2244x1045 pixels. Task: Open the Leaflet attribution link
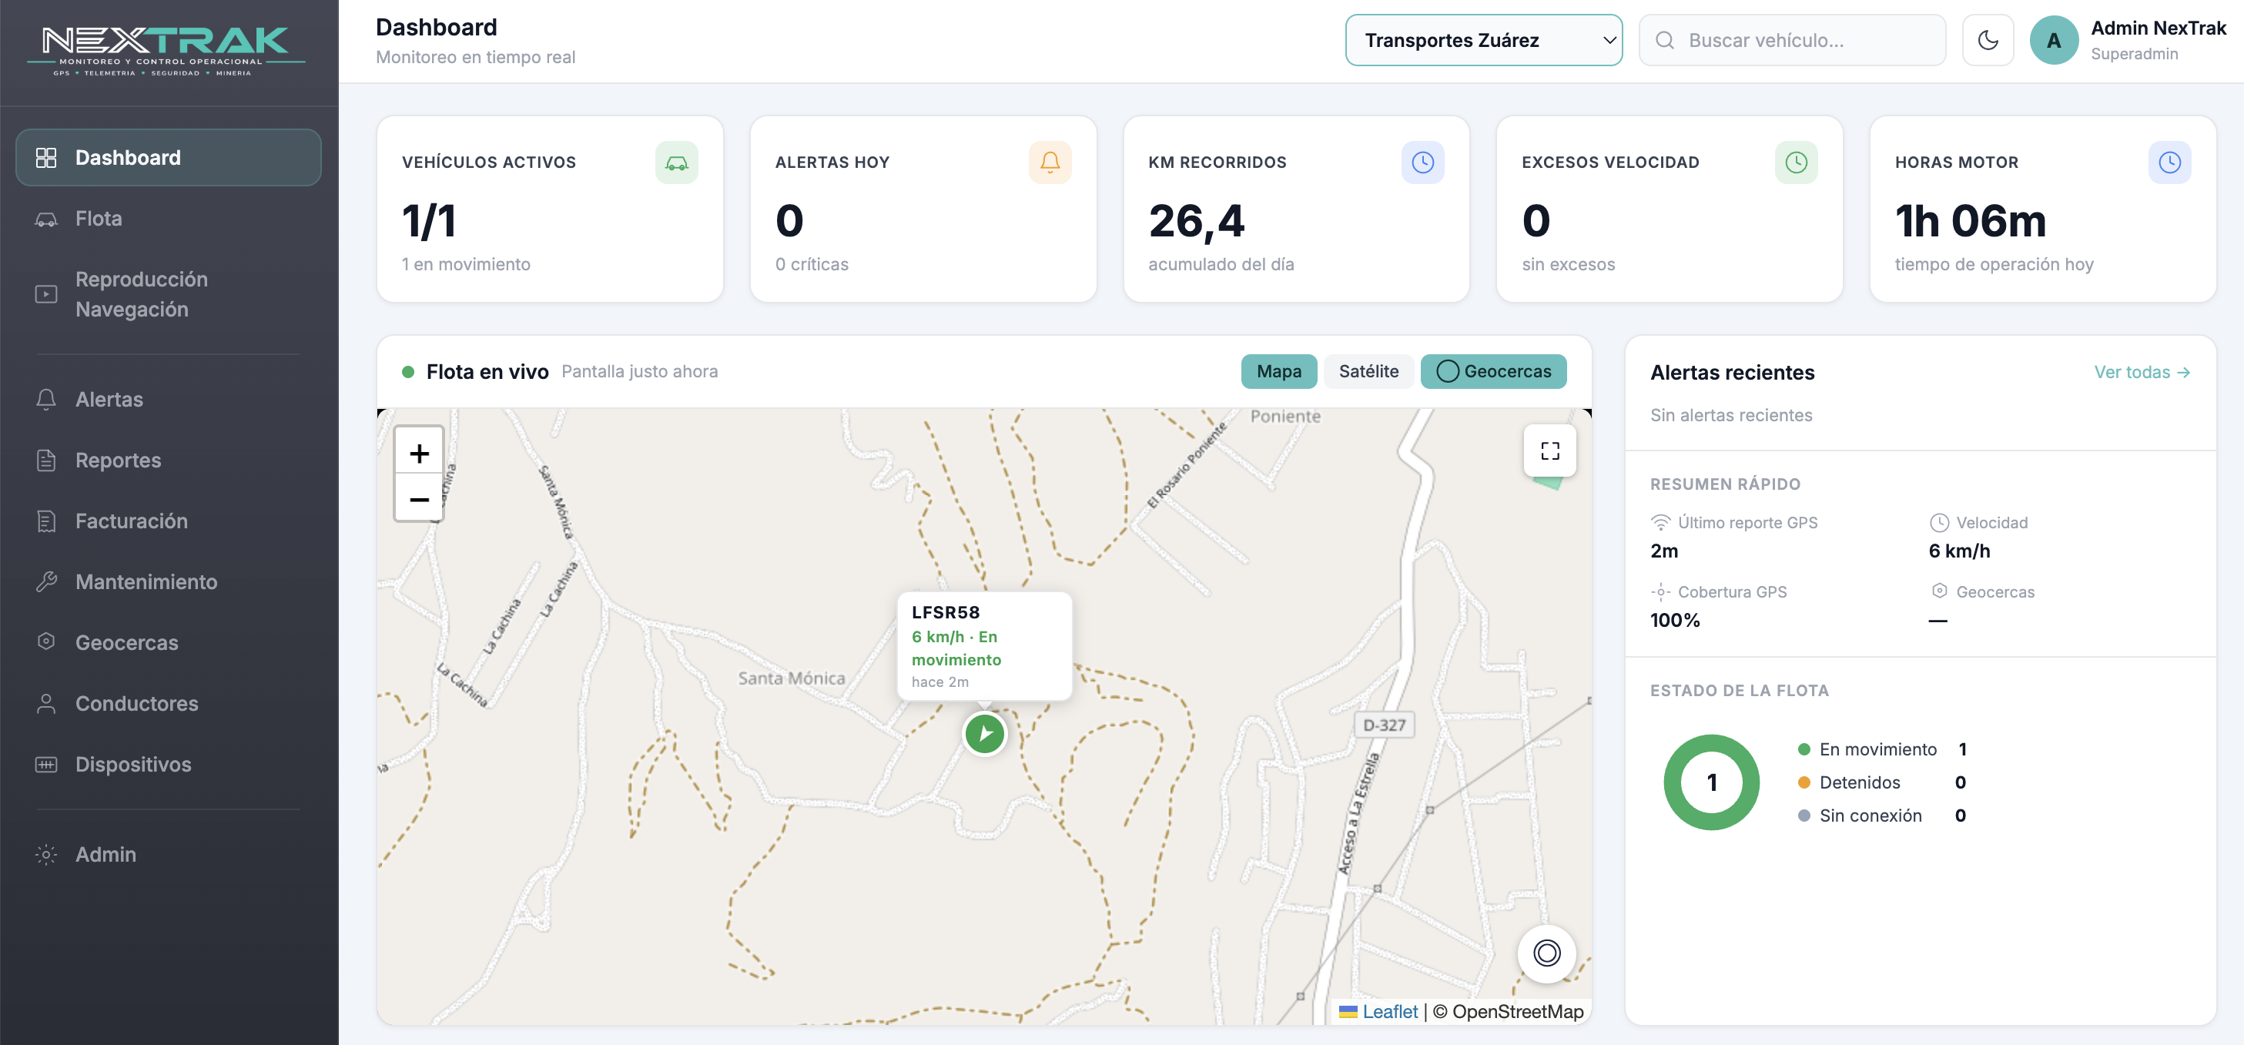point(1389,1012)
